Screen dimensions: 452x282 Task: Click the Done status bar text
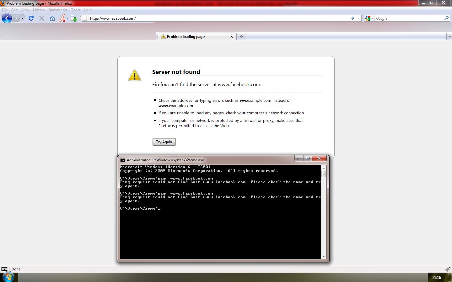(16, 269)
